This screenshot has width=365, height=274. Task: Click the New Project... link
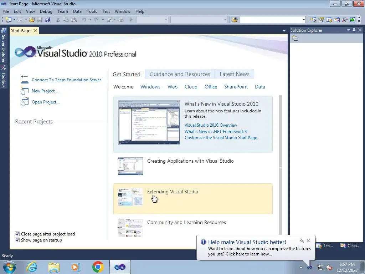[45, 91]
